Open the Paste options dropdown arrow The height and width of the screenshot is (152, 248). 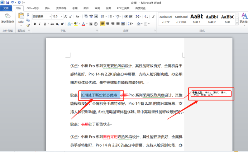(x=21, y=25)
